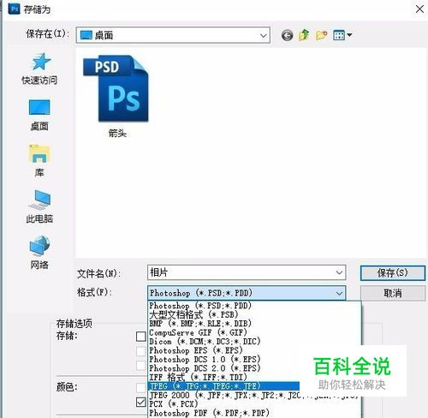Image resolution: width=428 pixels, height=418 pixels.
Task: Toggle the checked checkbox below 颜色
Action: [141, 403]
